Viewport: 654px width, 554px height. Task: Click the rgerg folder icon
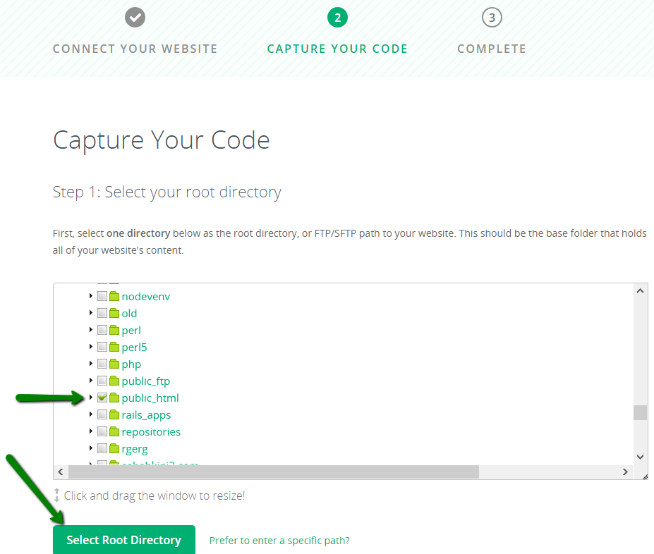pos(114,448)
